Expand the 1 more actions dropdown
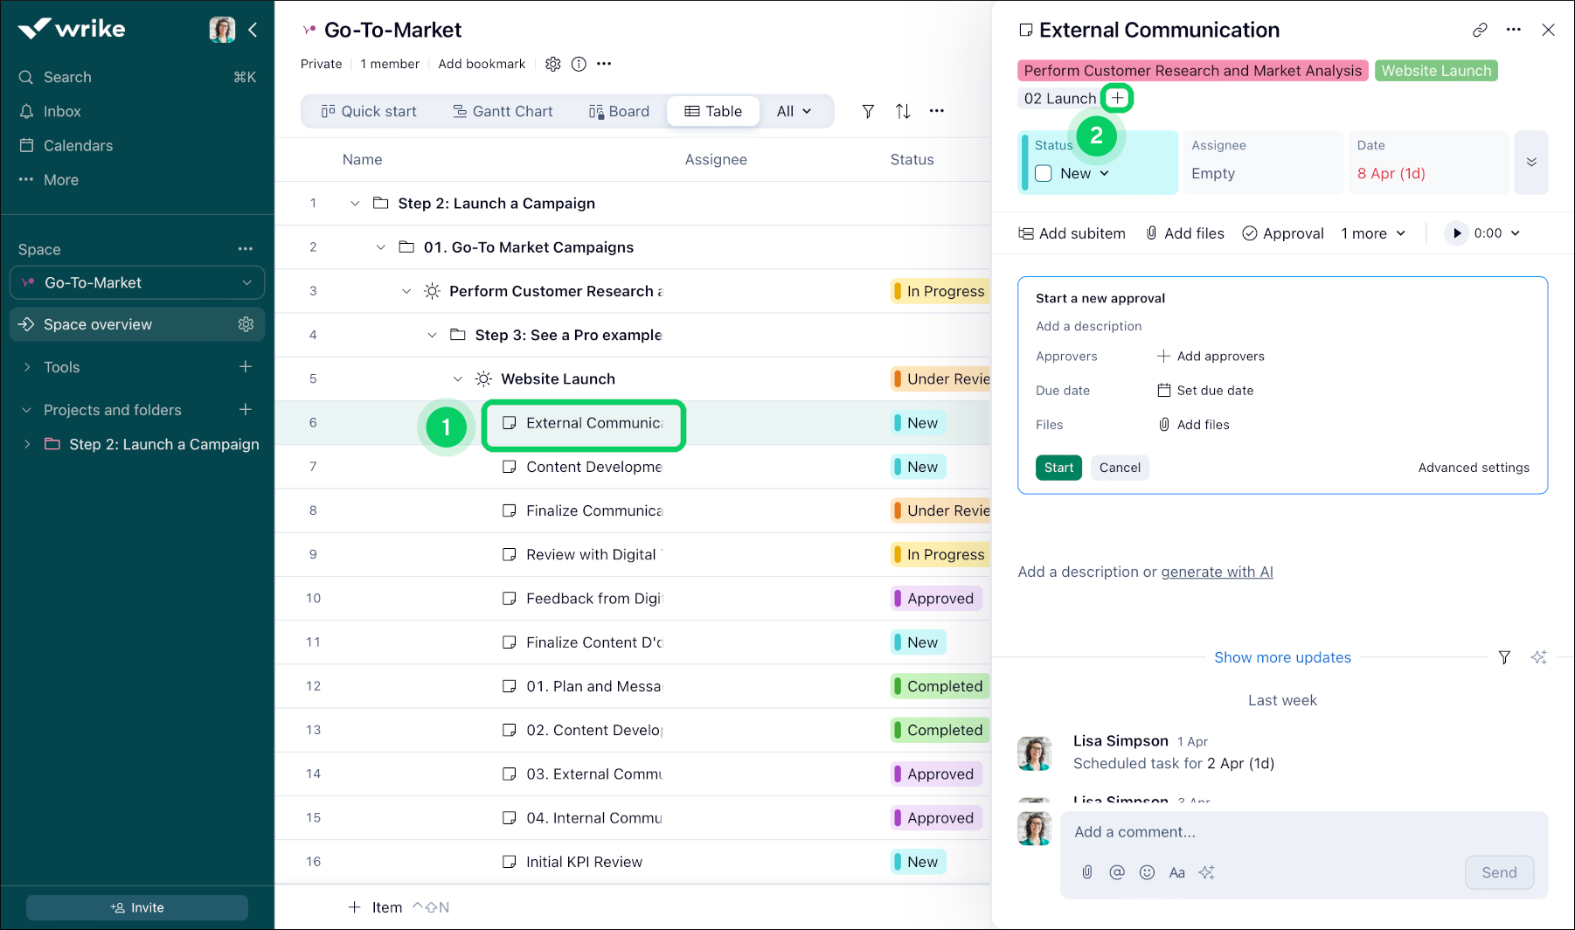The width and height of the screenshot is (1575, 930). tap(1373, 233)
